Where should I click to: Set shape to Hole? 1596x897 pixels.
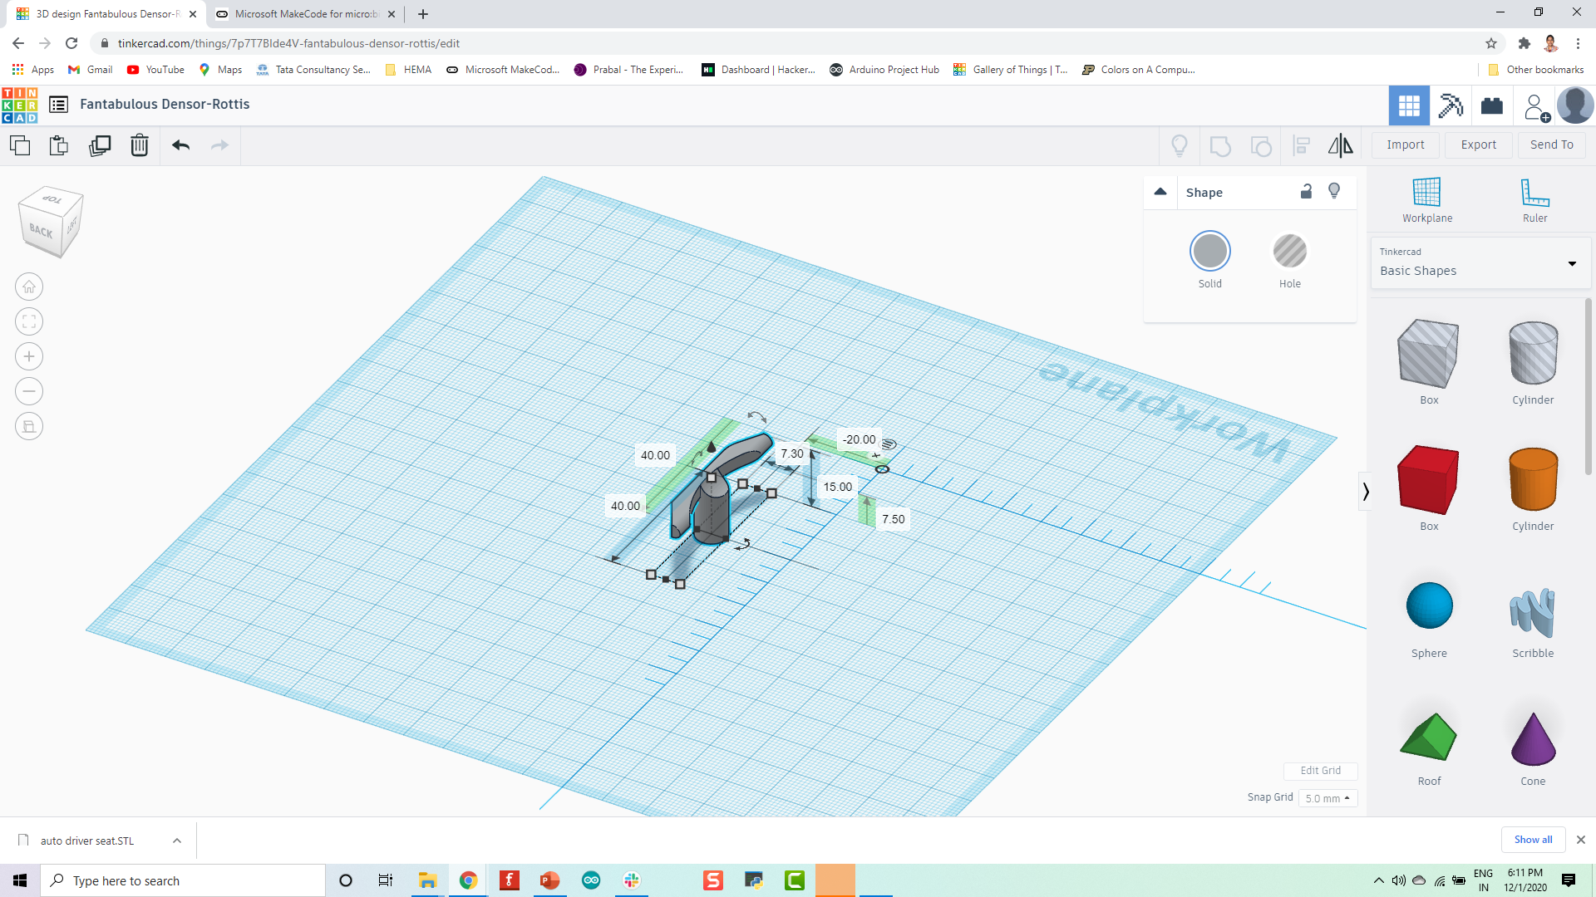pyautogui.click(x=1290, y=251)
